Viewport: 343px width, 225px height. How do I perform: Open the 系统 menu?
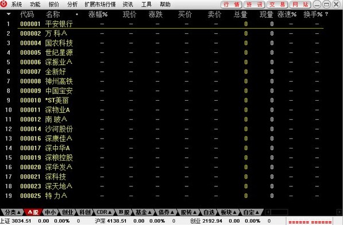tap(17, 4)
